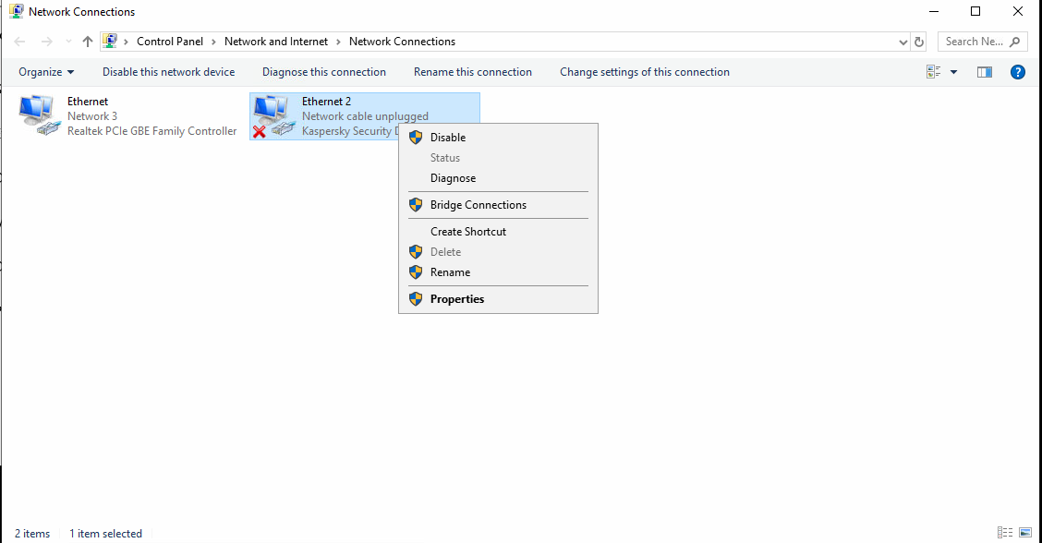The width and height of the screenshot is (1042, 543).
Task: Expand the view options dropdown arrow
Action: coord(954,72)
